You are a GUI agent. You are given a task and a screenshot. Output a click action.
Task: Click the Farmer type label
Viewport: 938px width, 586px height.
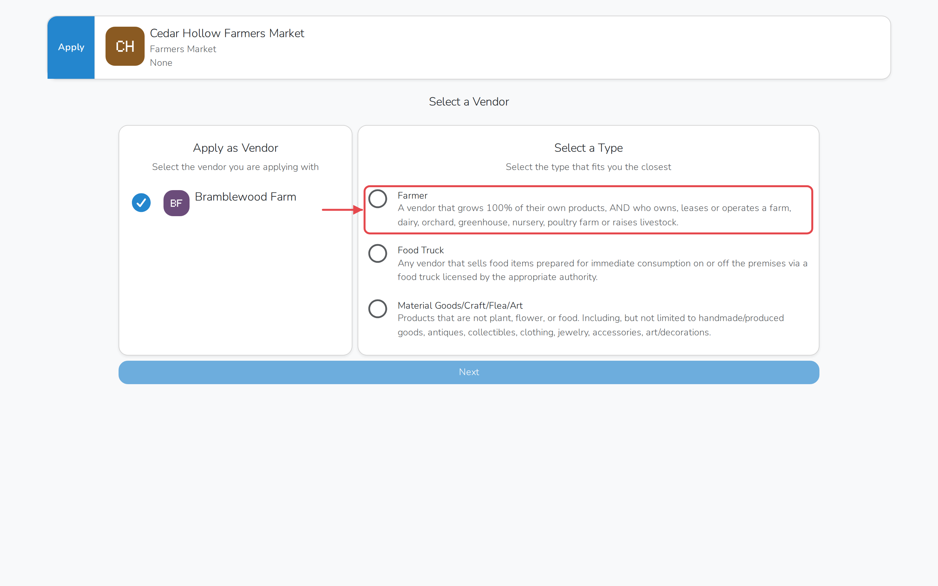pos(412,196)
